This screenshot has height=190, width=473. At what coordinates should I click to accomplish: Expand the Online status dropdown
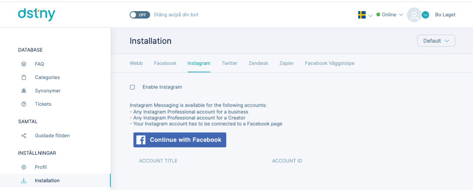tap(390, 15)
